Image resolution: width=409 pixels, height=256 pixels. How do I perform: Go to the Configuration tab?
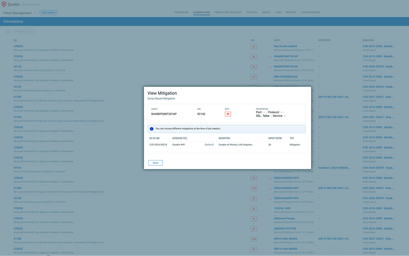coord(310,12)
